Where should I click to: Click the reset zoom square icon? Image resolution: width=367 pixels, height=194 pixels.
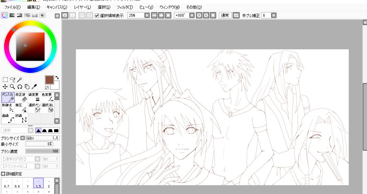[x=168, y=15]
